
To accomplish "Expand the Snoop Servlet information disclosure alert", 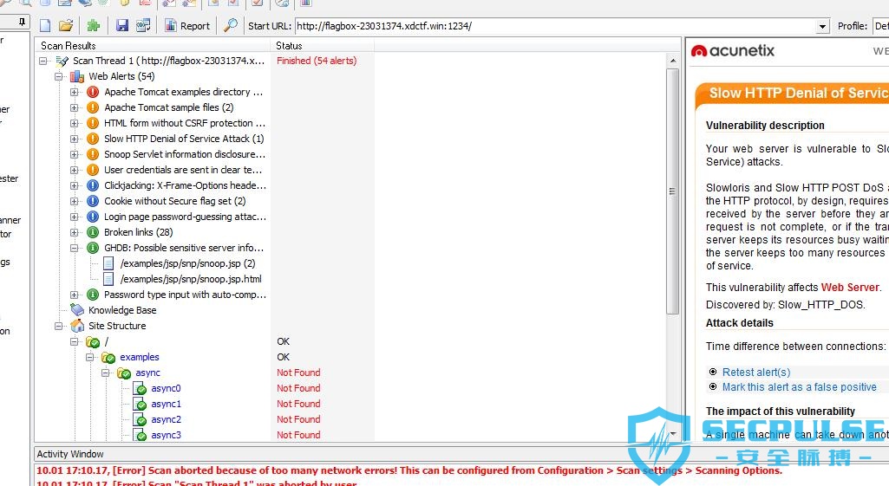I will (75, 154).
